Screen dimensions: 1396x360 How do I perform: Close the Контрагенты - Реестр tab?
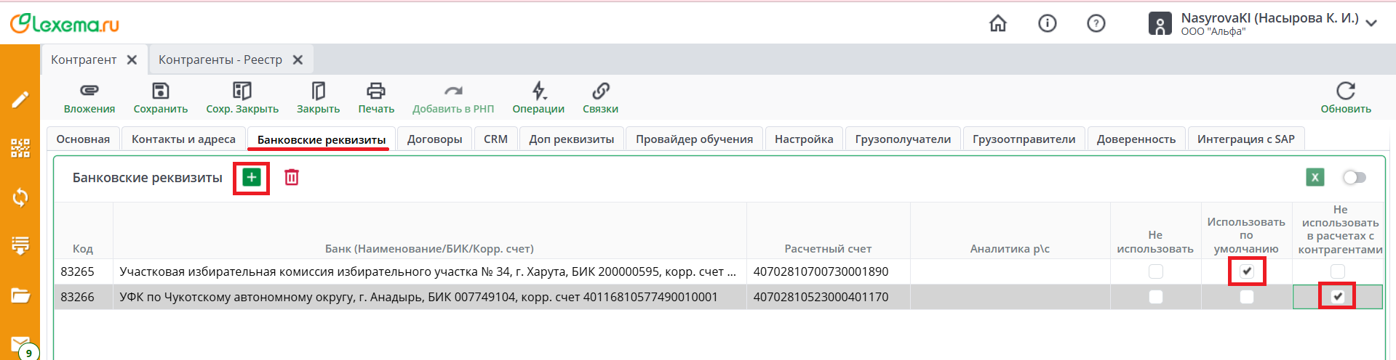point(298,60)
